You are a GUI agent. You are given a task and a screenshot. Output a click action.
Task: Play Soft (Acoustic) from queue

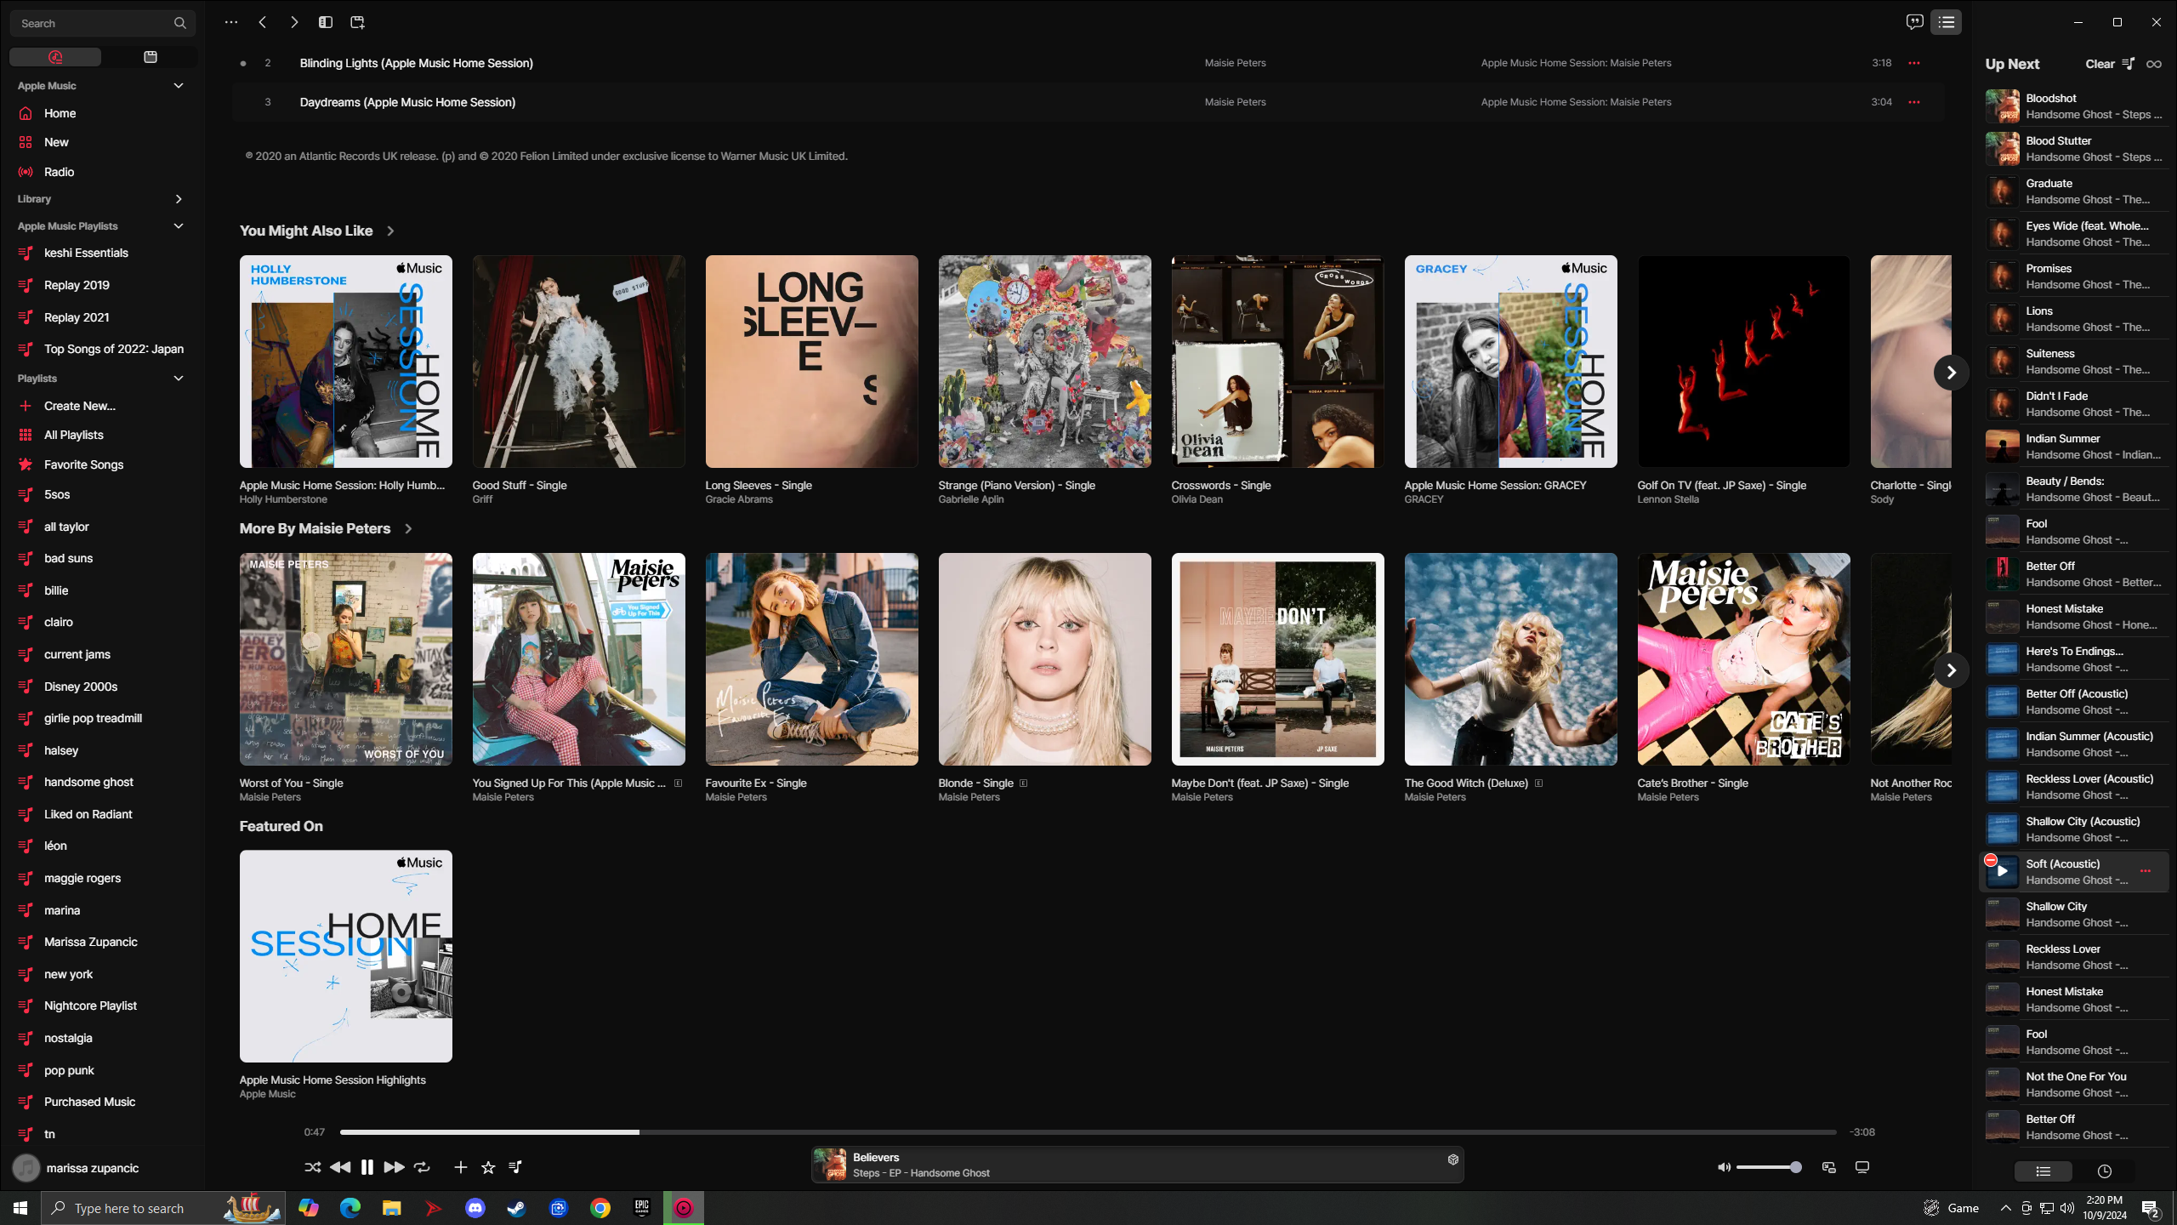(x=2002, y=871)
